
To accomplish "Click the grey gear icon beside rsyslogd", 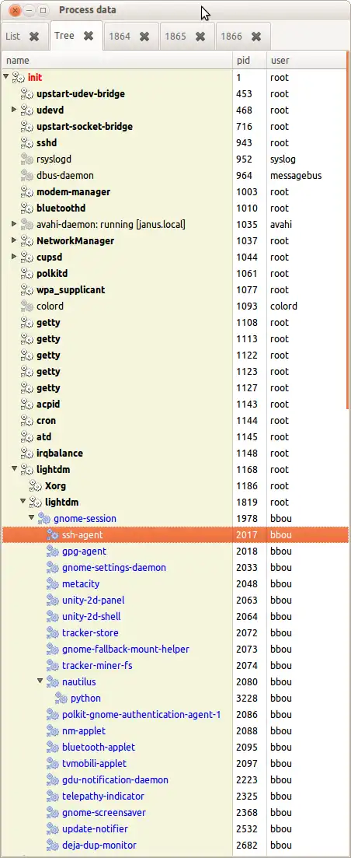I will pos(27,159).
